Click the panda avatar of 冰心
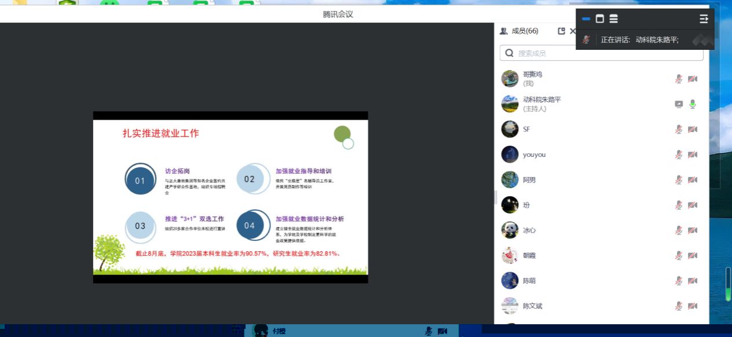The height and width of the screenshot is (337, 732). point(510,230)
